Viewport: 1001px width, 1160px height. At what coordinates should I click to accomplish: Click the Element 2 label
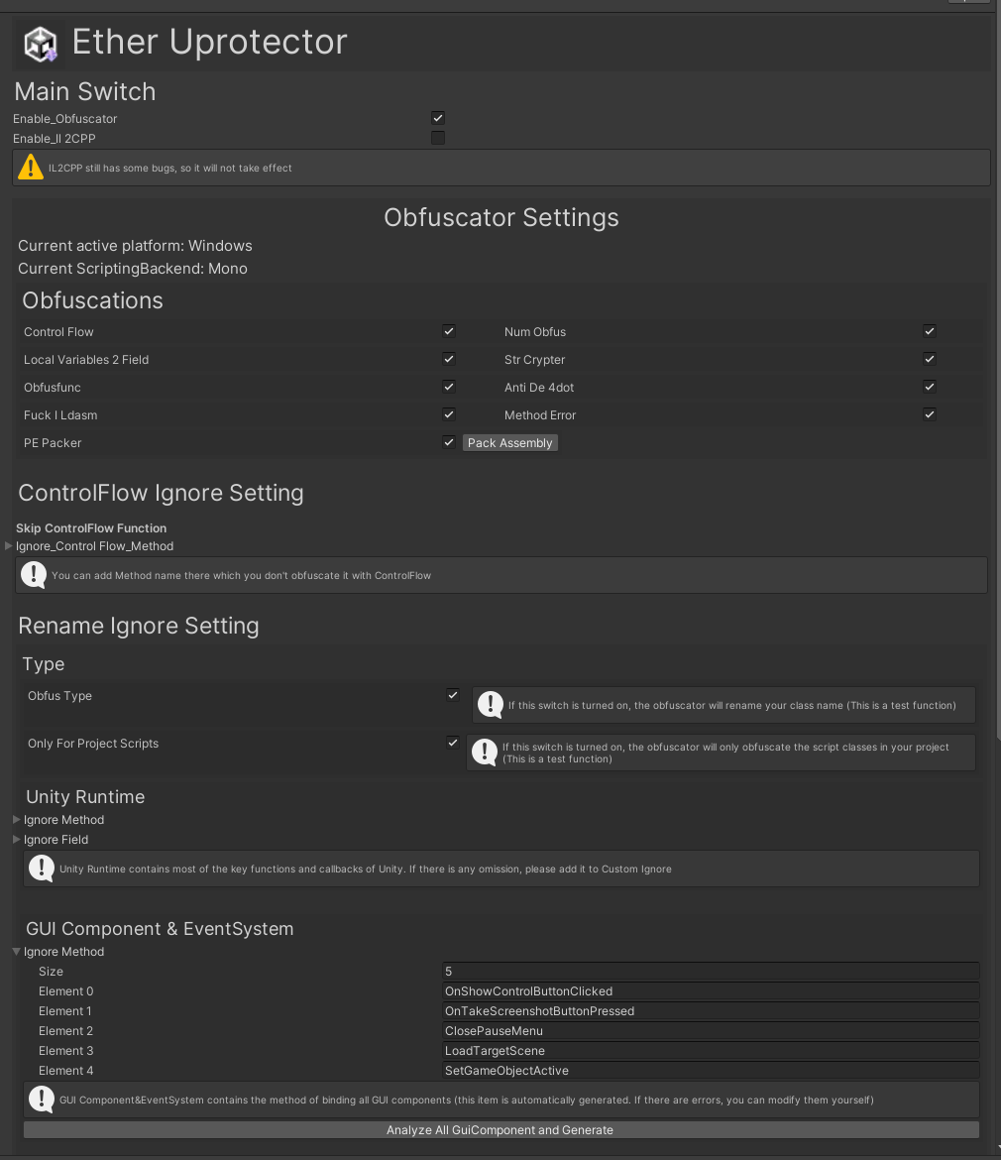click(x=65, y=1031)
